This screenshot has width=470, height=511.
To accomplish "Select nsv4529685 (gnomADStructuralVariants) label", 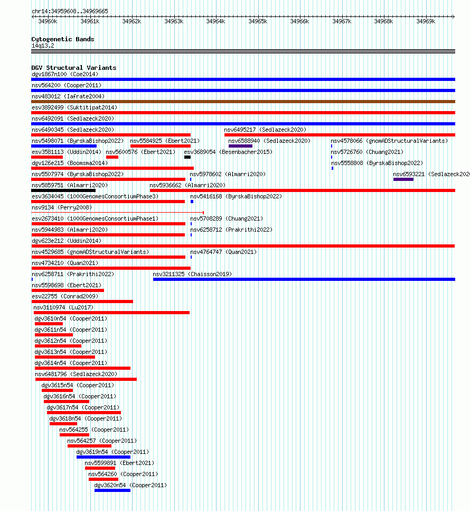I will (x=90, y=252).
